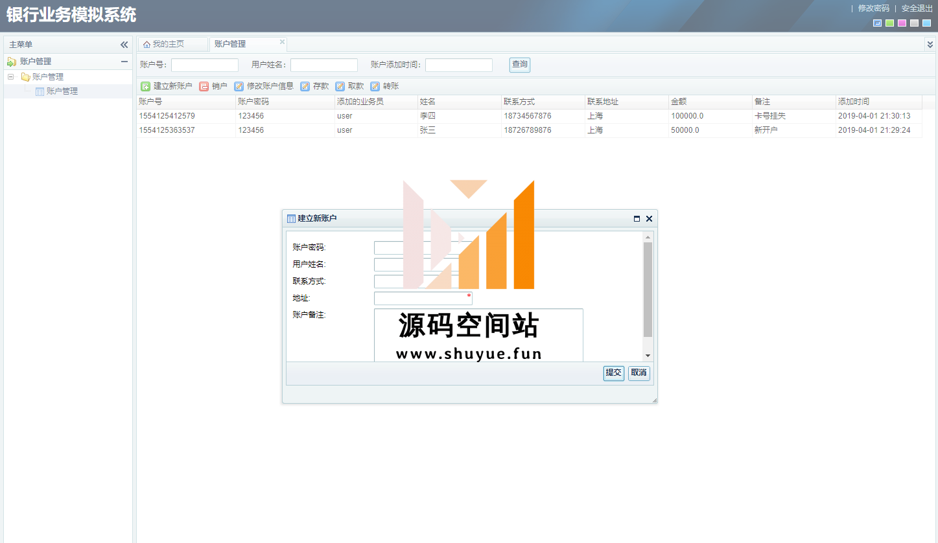Collapse the 账户管理 accordion using minus icon
This screenshot has width=938, height=543.
click(x=124, y=62)
